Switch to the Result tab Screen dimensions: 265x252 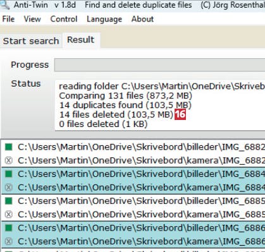pyautogui.click(x=81, y=40)
